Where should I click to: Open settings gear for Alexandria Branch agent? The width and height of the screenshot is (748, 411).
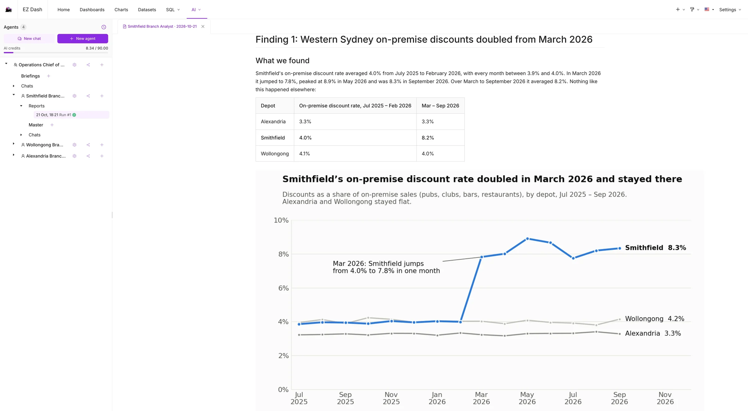coord(74,156)
